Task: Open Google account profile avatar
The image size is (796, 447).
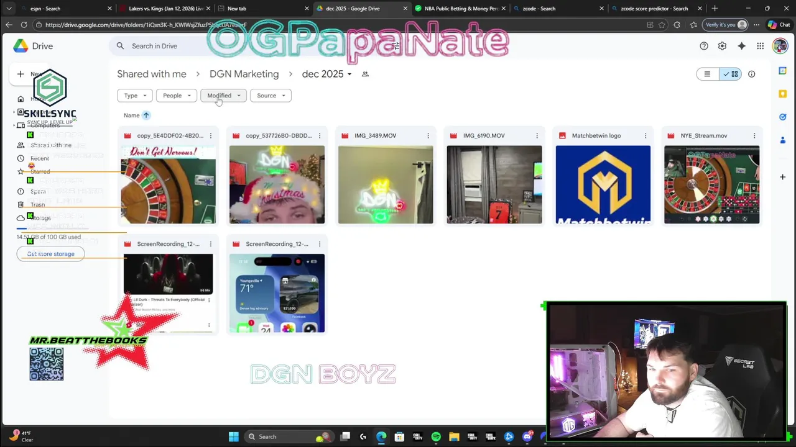Action: pyautogui.click(x=779, y=46)
